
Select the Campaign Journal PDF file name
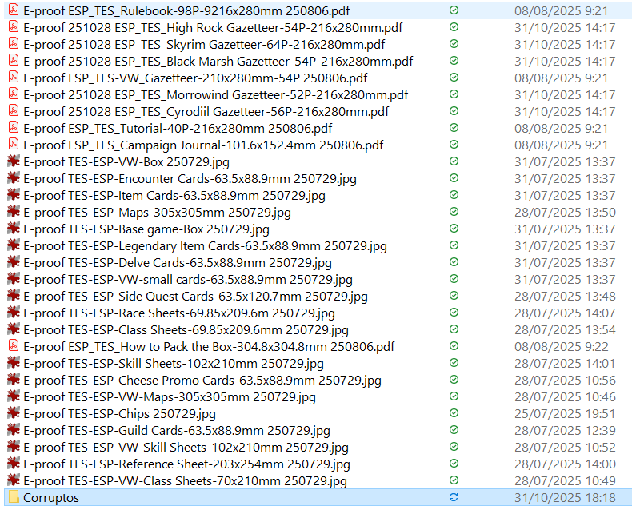click(203, 145)
